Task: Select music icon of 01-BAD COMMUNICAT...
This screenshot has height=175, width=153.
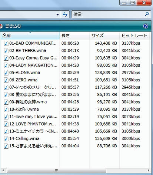Action: 6,43
